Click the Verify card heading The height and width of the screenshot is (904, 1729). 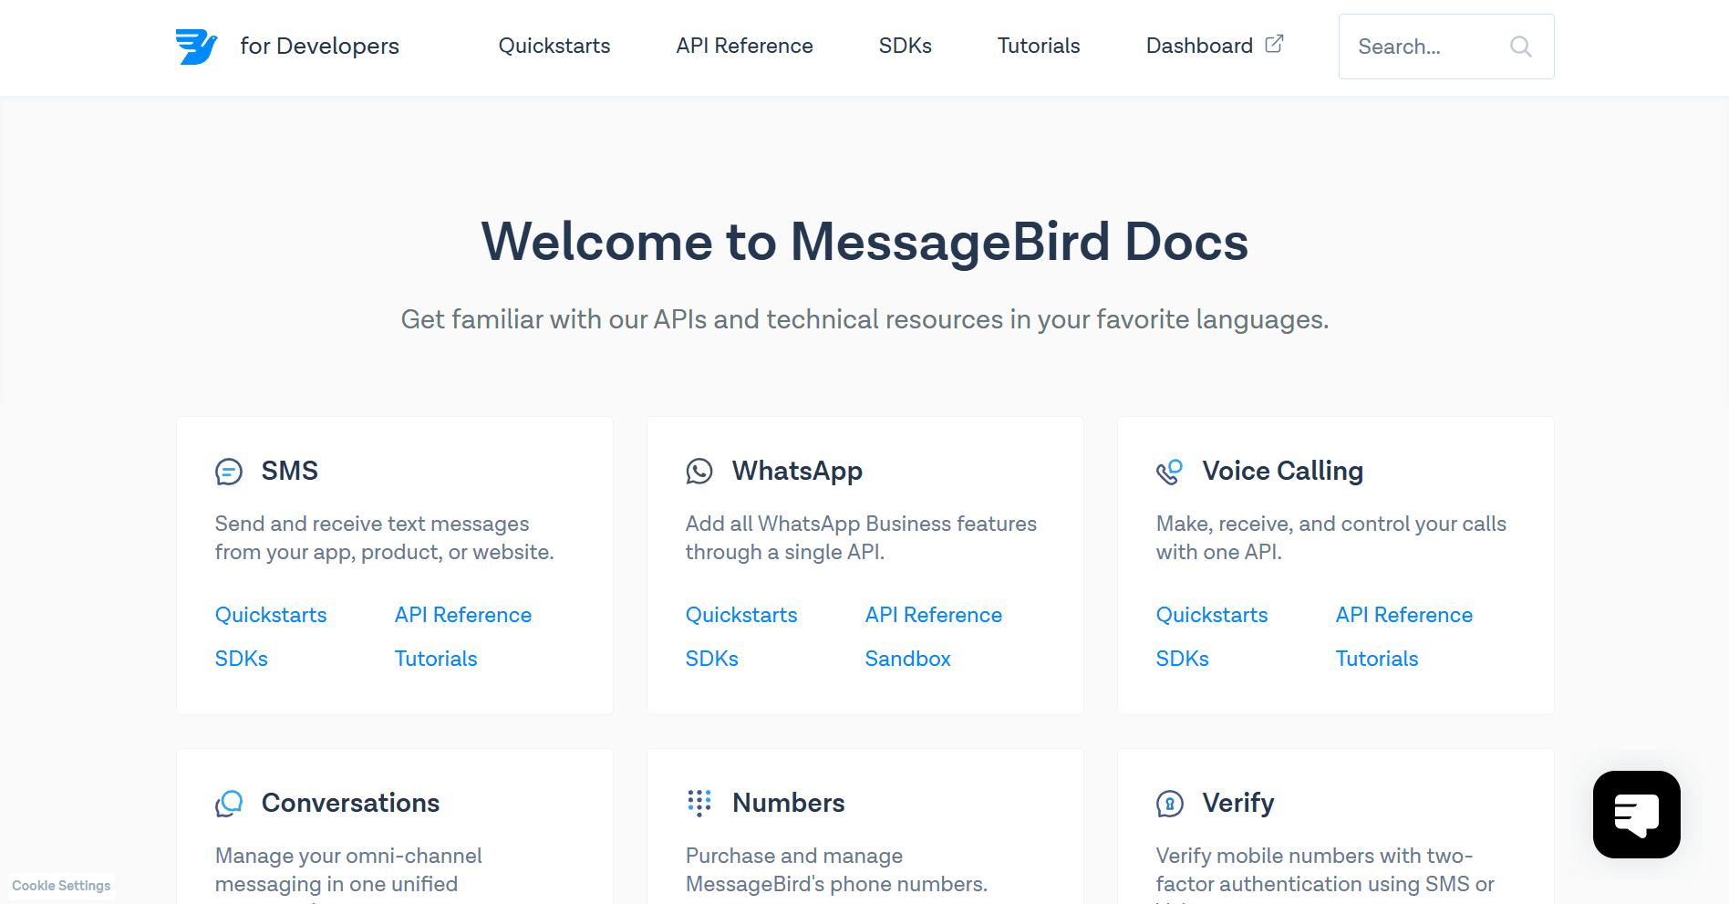tap(1238, 803)
